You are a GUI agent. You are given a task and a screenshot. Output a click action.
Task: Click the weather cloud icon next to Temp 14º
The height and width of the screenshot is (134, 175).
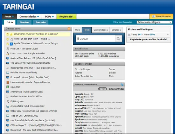(129, 35)
